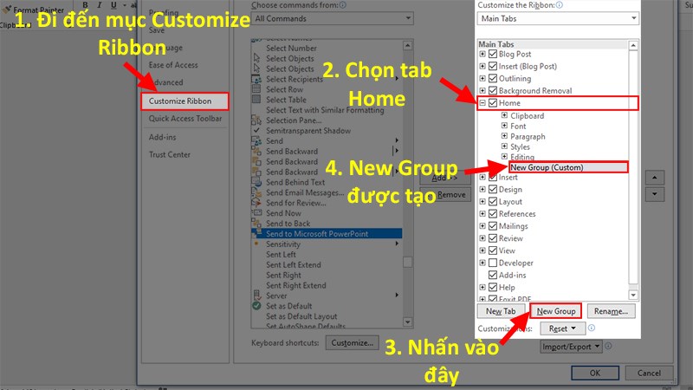Viewport: 693px width, 390px height.
Task: Click the Send Now command icon
Action: click(256, 213)
